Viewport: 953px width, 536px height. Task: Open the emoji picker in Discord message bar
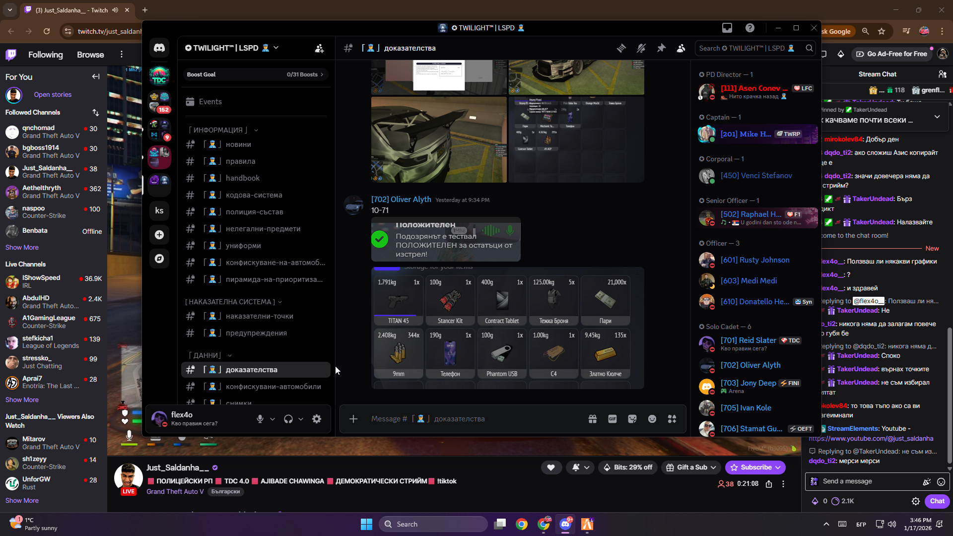(652, 419)
